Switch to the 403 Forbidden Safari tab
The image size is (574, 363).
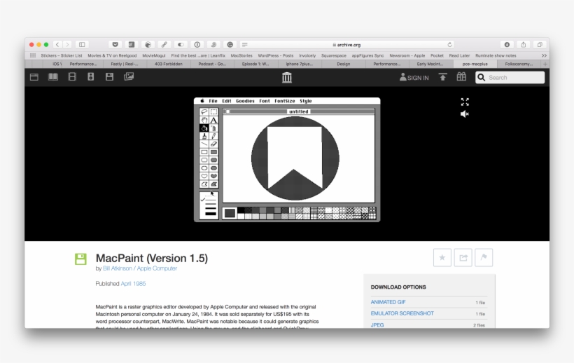click(169, 64)
